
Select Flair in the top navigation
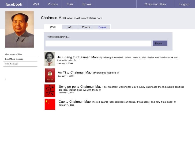coord(70,4)
